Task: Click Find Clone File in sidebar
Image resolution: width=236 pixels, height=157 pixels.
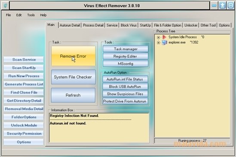Action: tap(24, 92)
